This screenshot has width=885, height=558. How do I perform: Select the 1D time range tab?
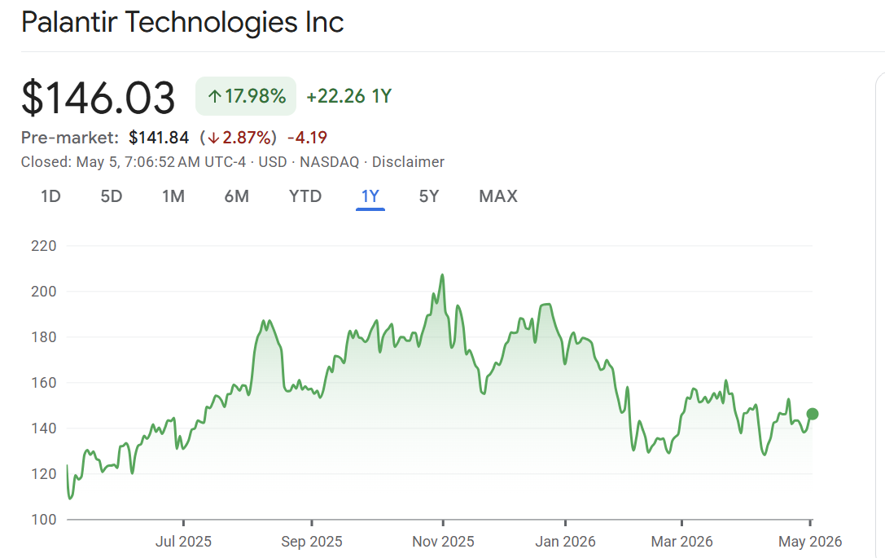(x=50, y=196)
